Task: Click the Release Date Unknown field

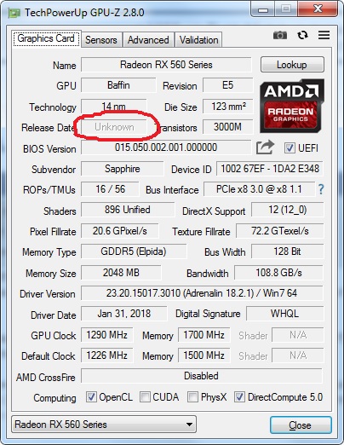Action: coord(114,127)
